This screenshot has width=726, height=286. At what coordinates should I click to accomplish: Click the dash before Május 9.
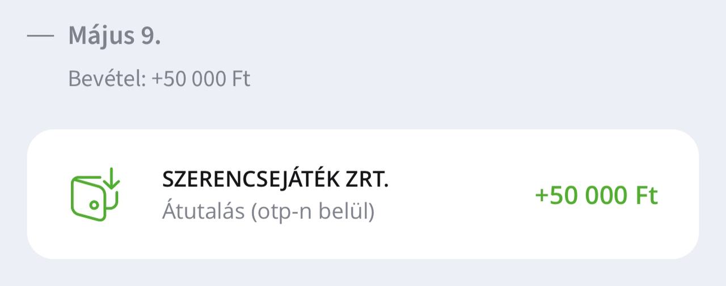coord(40,36)
